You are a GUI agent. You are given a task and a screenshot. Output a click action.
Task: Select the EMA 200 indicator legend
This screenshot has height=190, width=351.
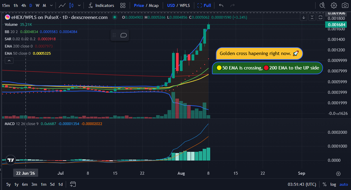click(29, 46)
